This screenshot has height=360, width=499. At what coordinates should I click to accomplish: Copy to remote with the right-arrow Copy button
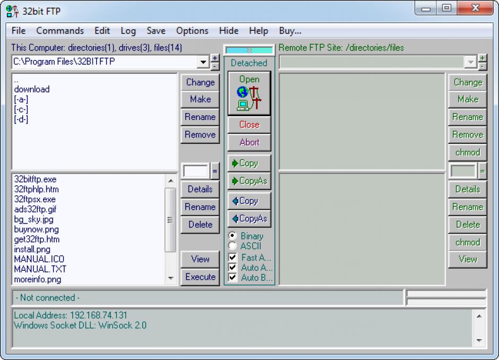249,164
